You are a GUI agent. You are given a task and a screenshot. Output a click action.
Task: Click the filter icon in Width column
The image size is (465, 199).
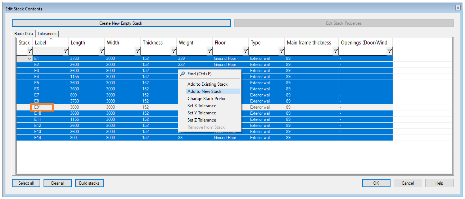[x=137, y=51]
